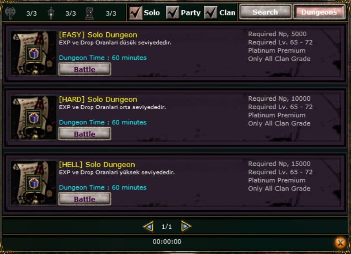
Task: Start Battle for HARD Solo Dungeon
Action: tap(85, 134)
